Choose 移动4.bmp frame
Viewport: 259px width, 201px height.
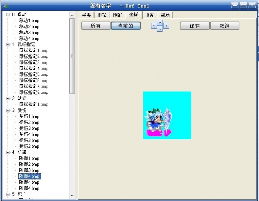point(29,38)
